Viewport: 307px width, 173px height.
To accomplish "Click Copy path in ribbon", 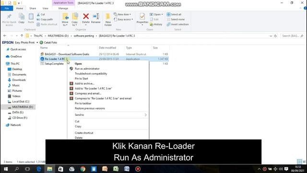I will (45, 19).
